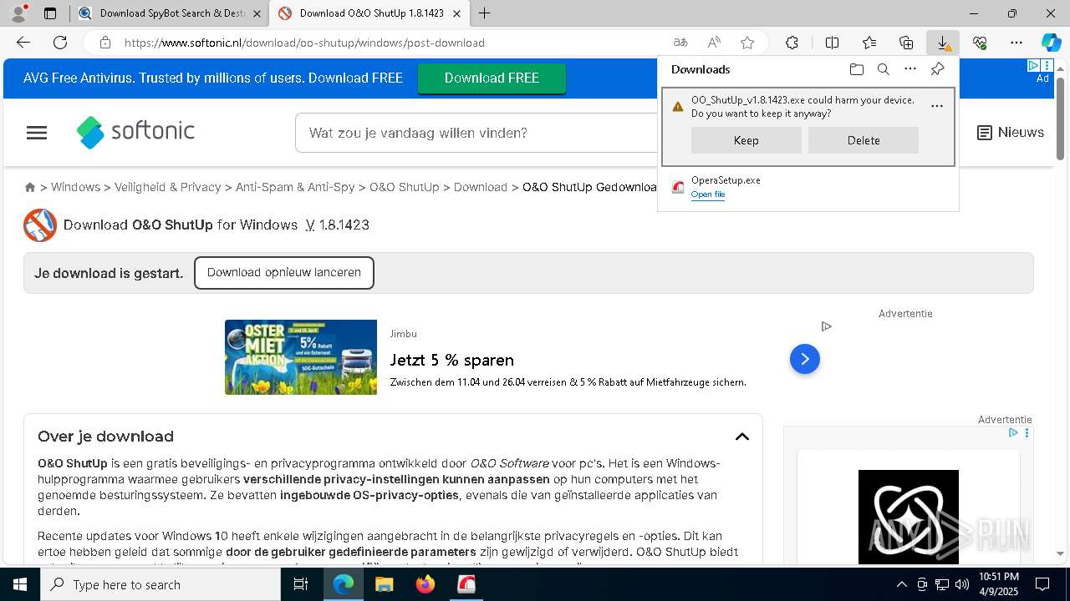Screen dimensions: 1070x601
Task: Open more options in Downloads panel header
Action: click(x=910, y=69)
